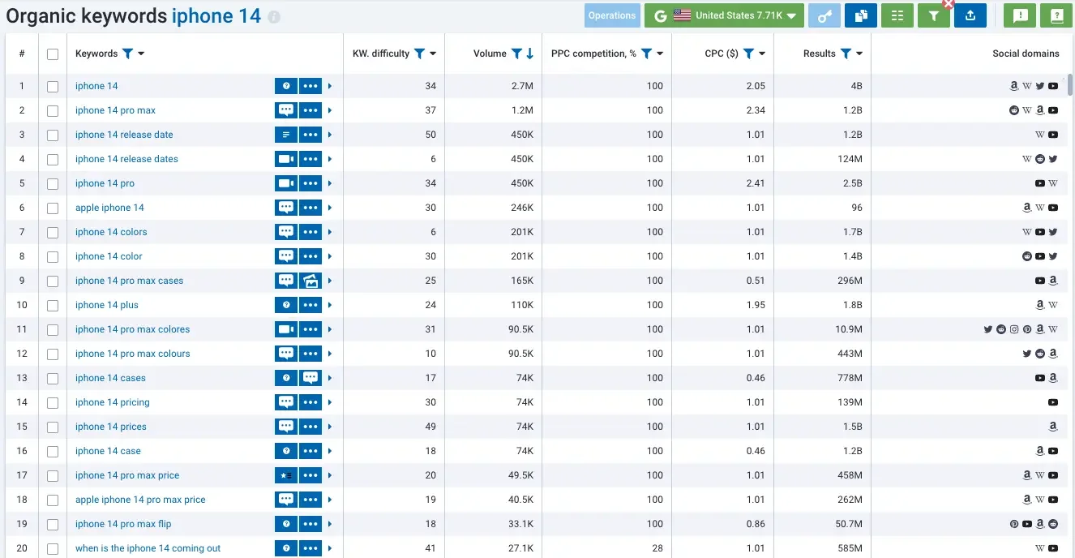Click the image-pack icon for 'iphone 14 pro max cases'
Viewport: 1075px width, 558px height.
(311, 281)
